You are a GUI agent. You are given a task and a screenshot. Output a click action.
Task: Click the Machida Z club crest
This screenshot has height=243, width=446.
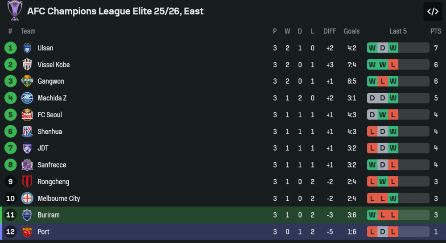click(27, 98)
